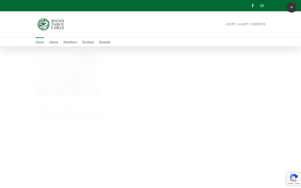Click the reCAPTCHA badge
Viewport: 301px width, 188px height.
point(293,179)
